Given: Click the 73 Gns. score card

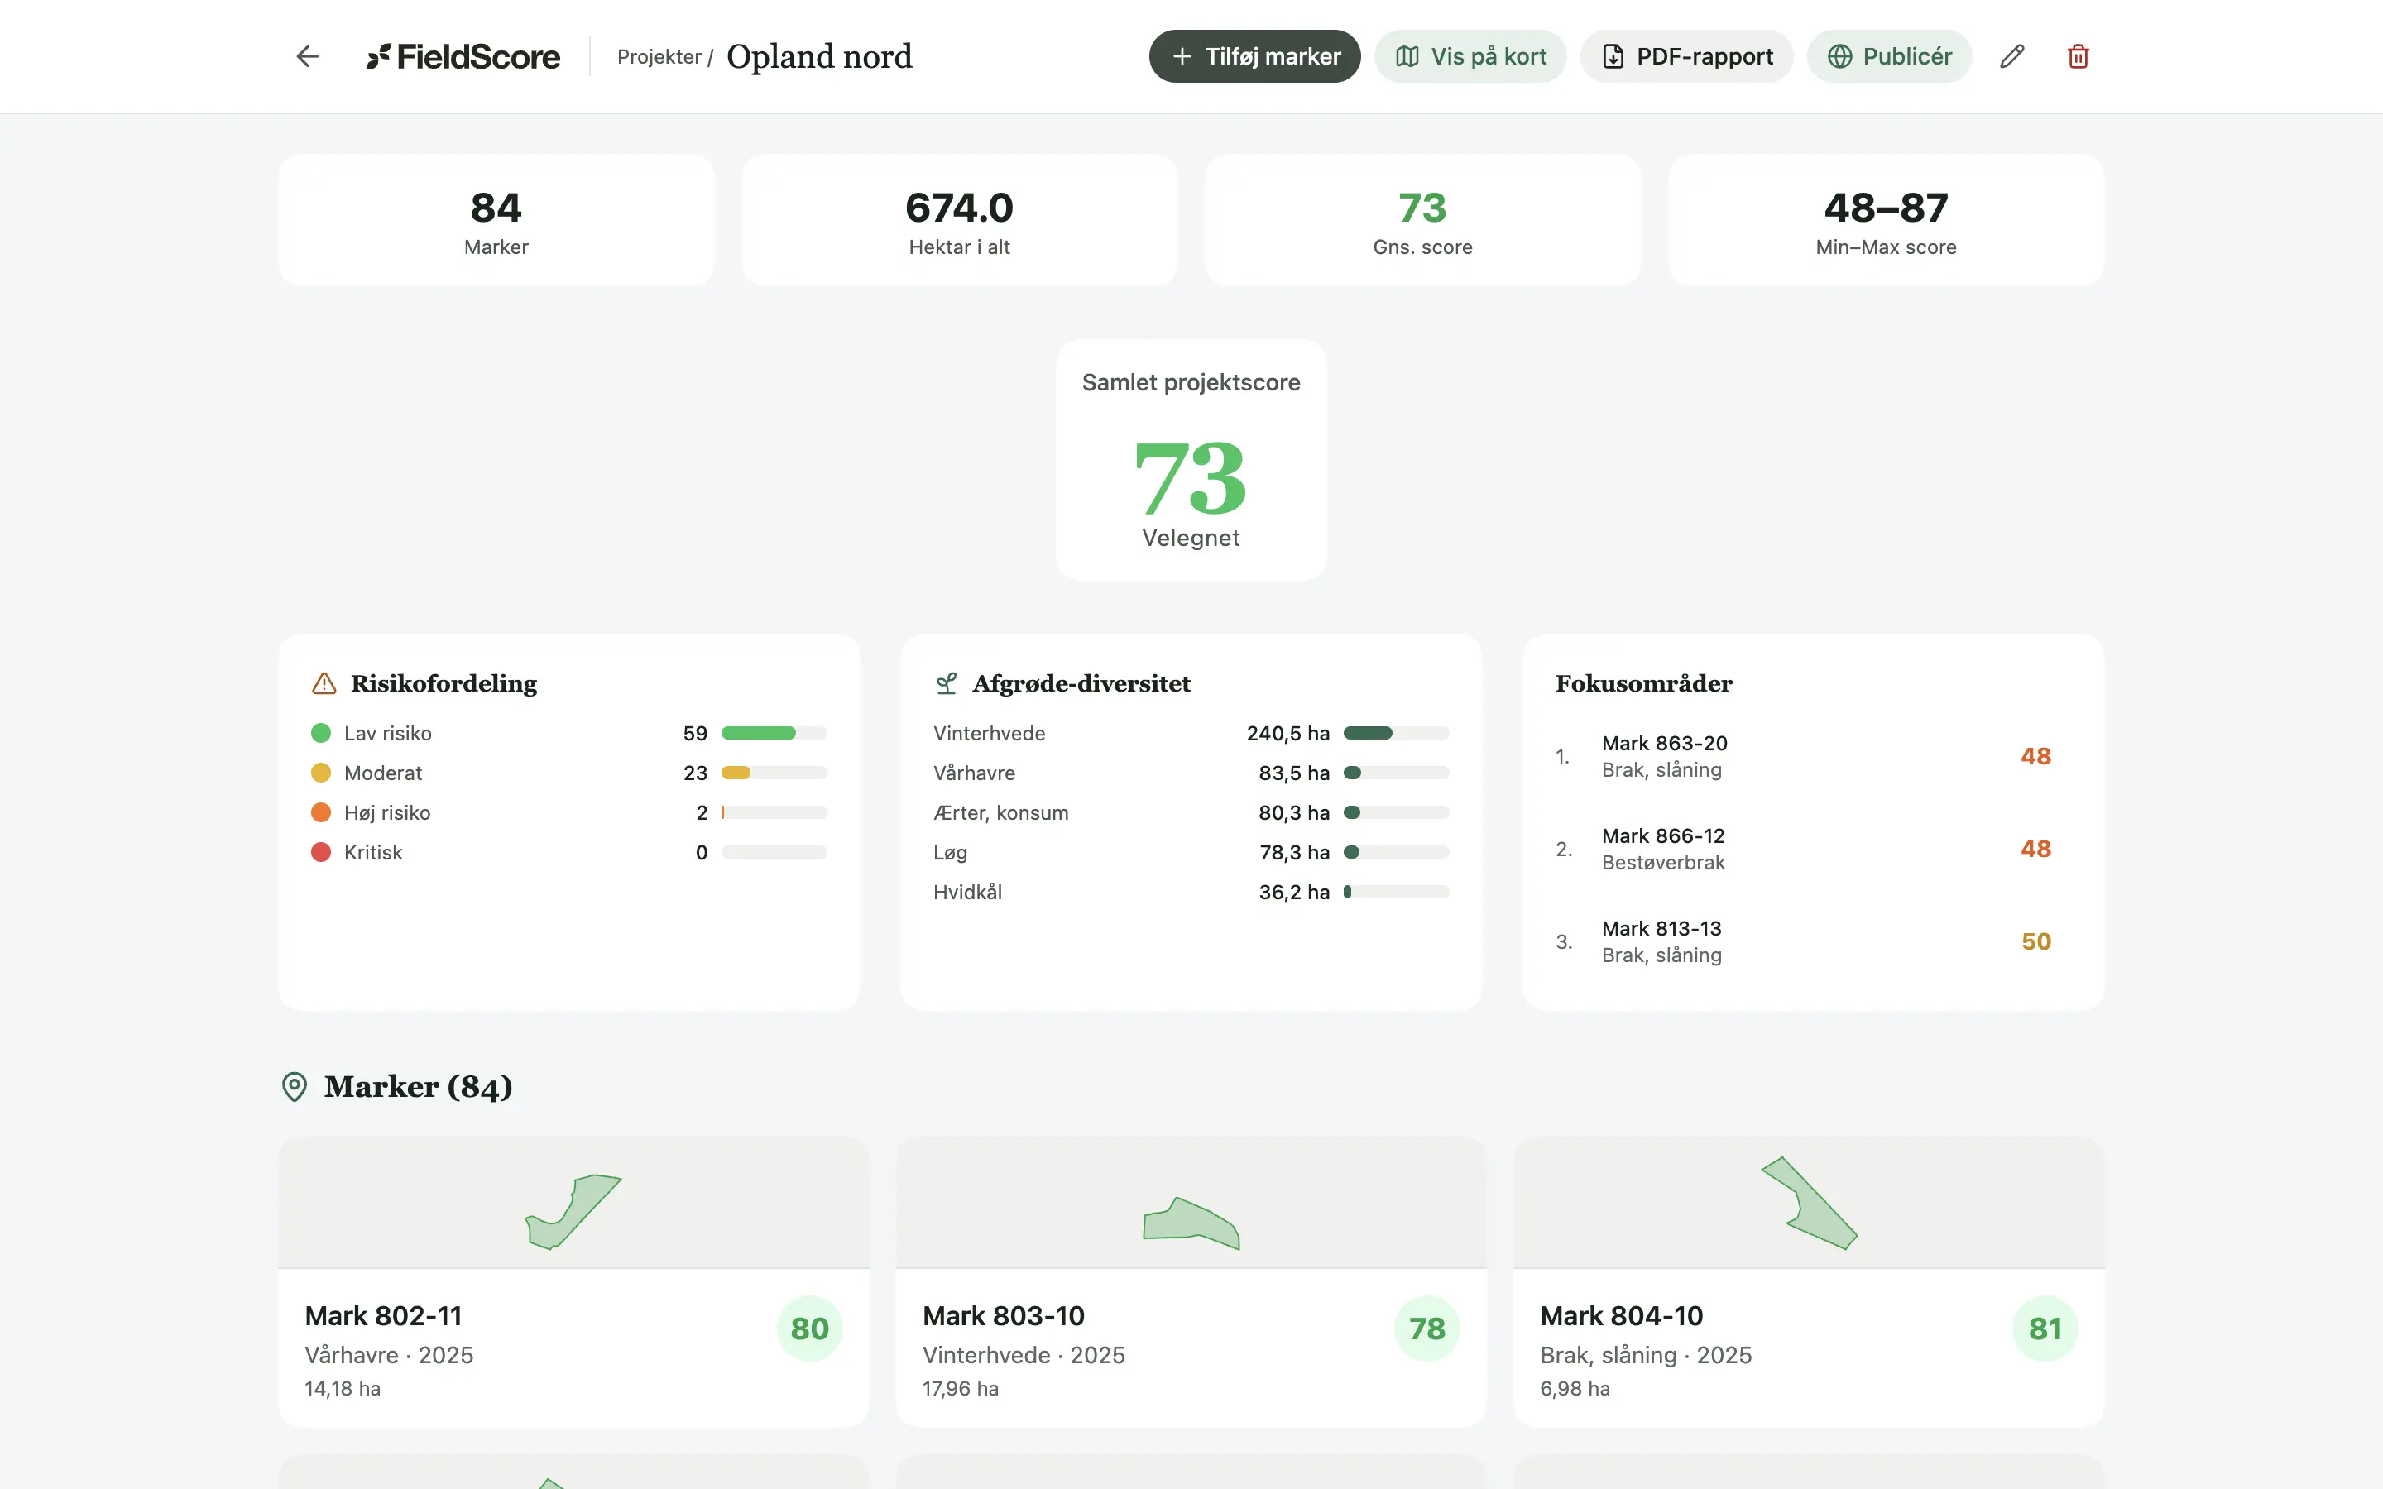Looking at the screenshot, I should click(1423, 221).
